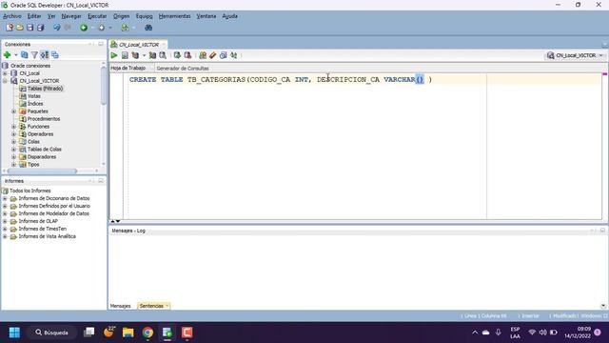Screen dimensions: 609x343
Task: Expand the Funciones tree node
Action: tap(14, 127)
